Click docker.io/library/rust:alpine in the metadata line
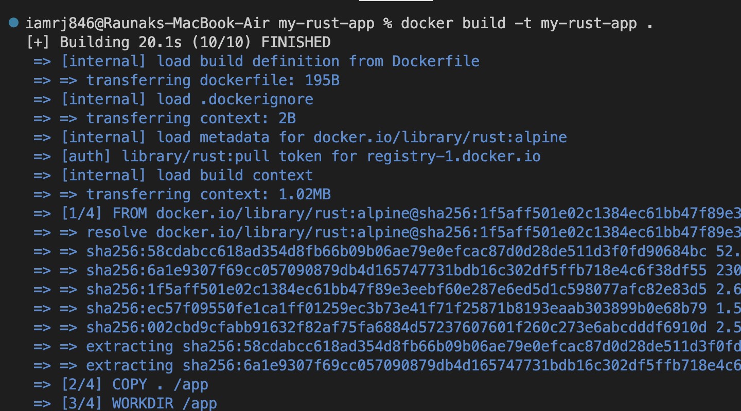The image size is (741, 411). (440, 137)
